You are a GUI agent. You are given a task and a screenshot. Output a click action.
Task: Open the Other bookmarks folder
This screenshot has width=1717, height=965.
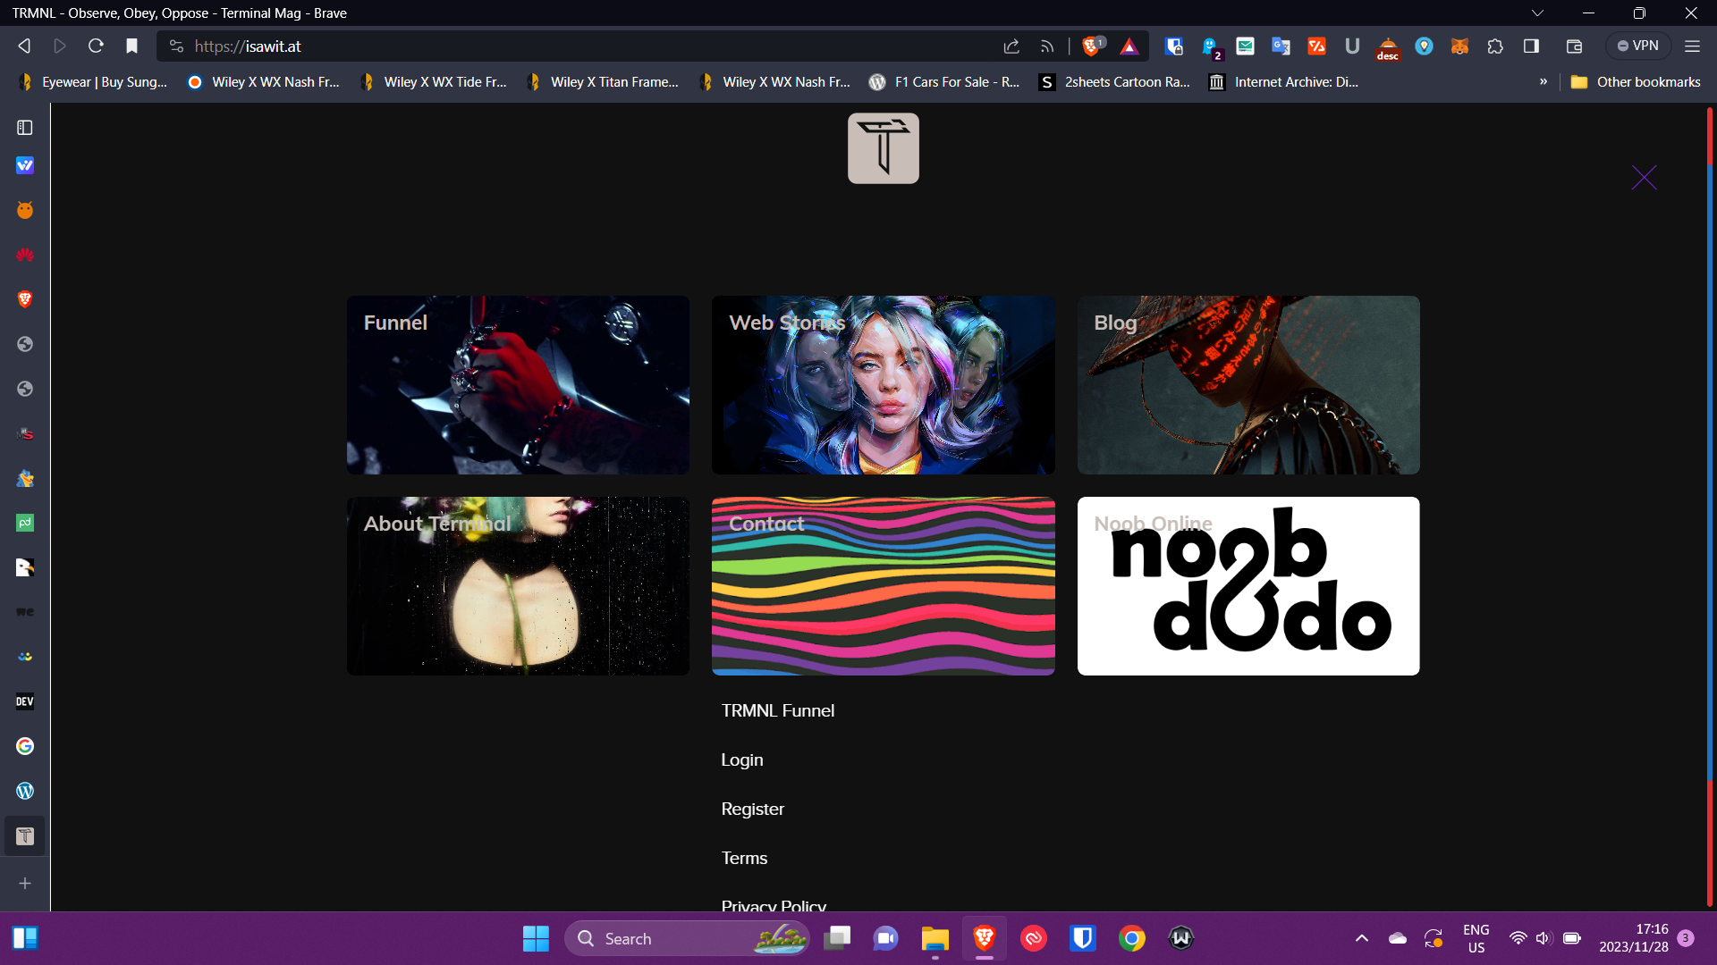pos(1636,81)
